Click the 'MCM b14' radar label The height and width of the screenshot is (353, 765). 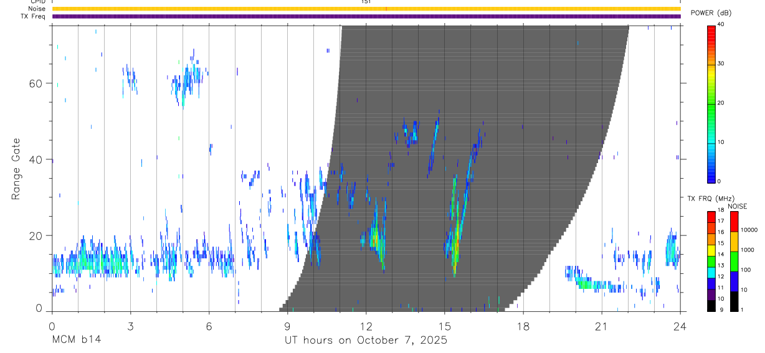coord(76,340)
